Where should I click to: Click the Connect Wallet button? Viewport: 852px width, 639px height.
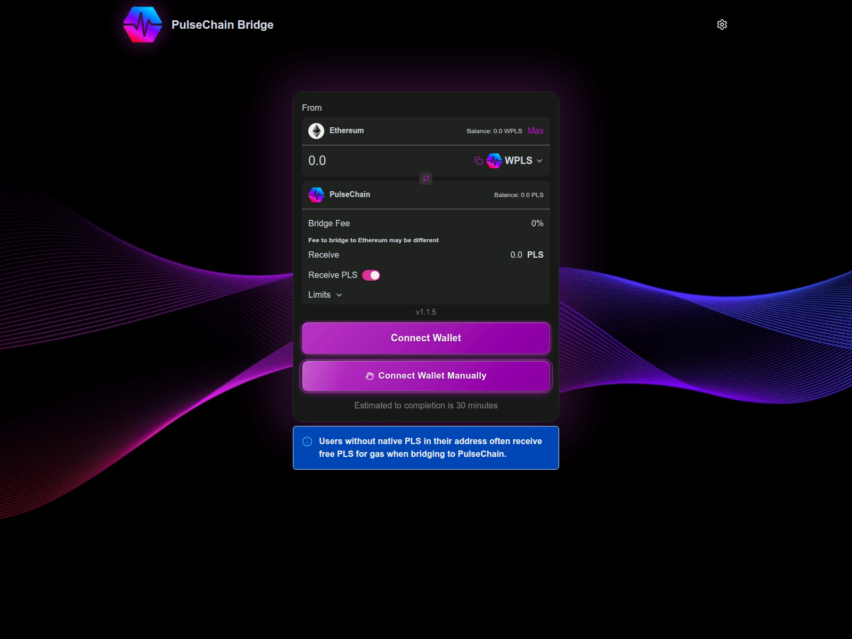click(x=426, y=338)
